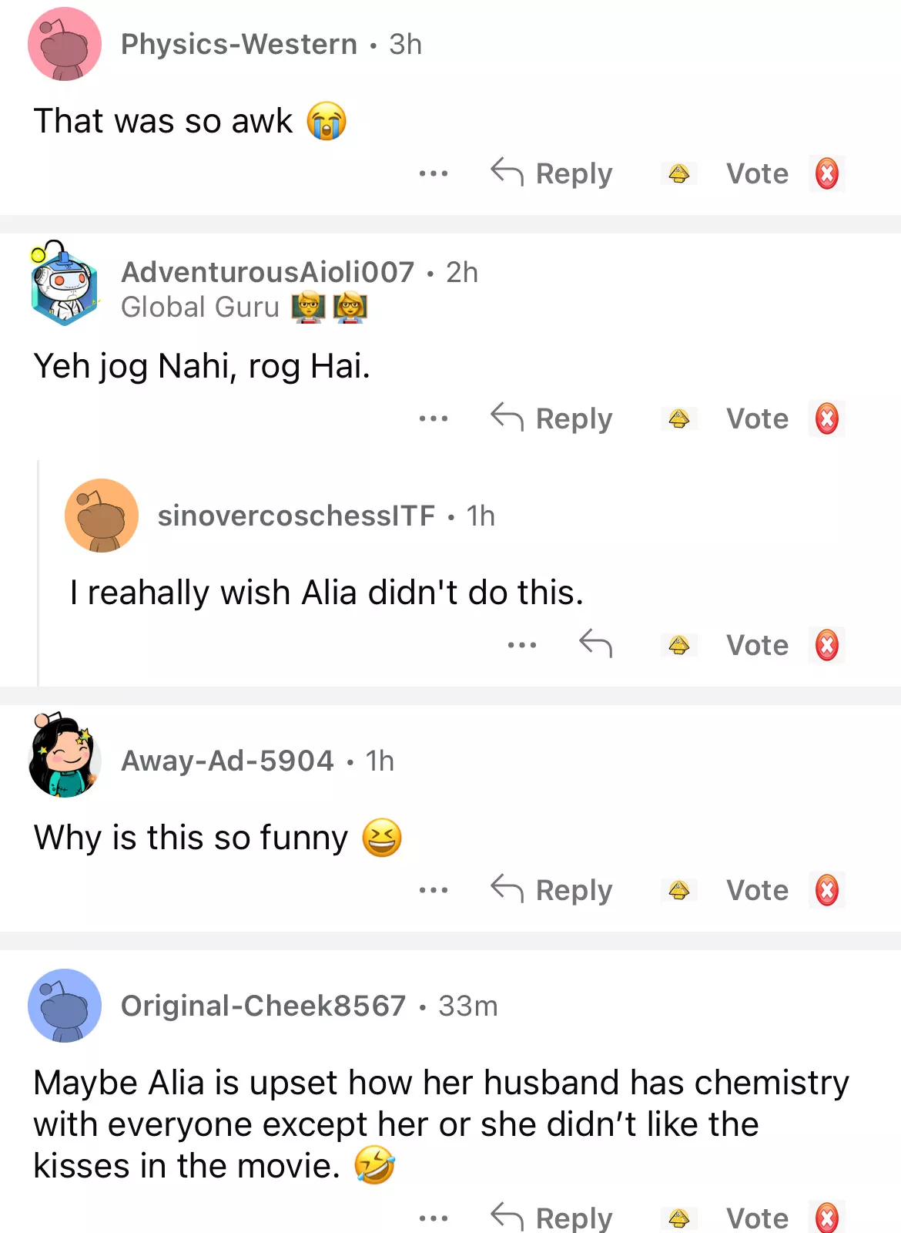901x1233 pixels.
Task: Downvote AdventurousAioli007's comment
Action: click(826, 419)
